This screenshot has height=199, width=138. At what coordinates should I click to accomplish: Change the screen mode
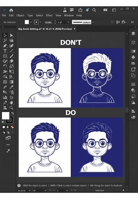(8, 138)
